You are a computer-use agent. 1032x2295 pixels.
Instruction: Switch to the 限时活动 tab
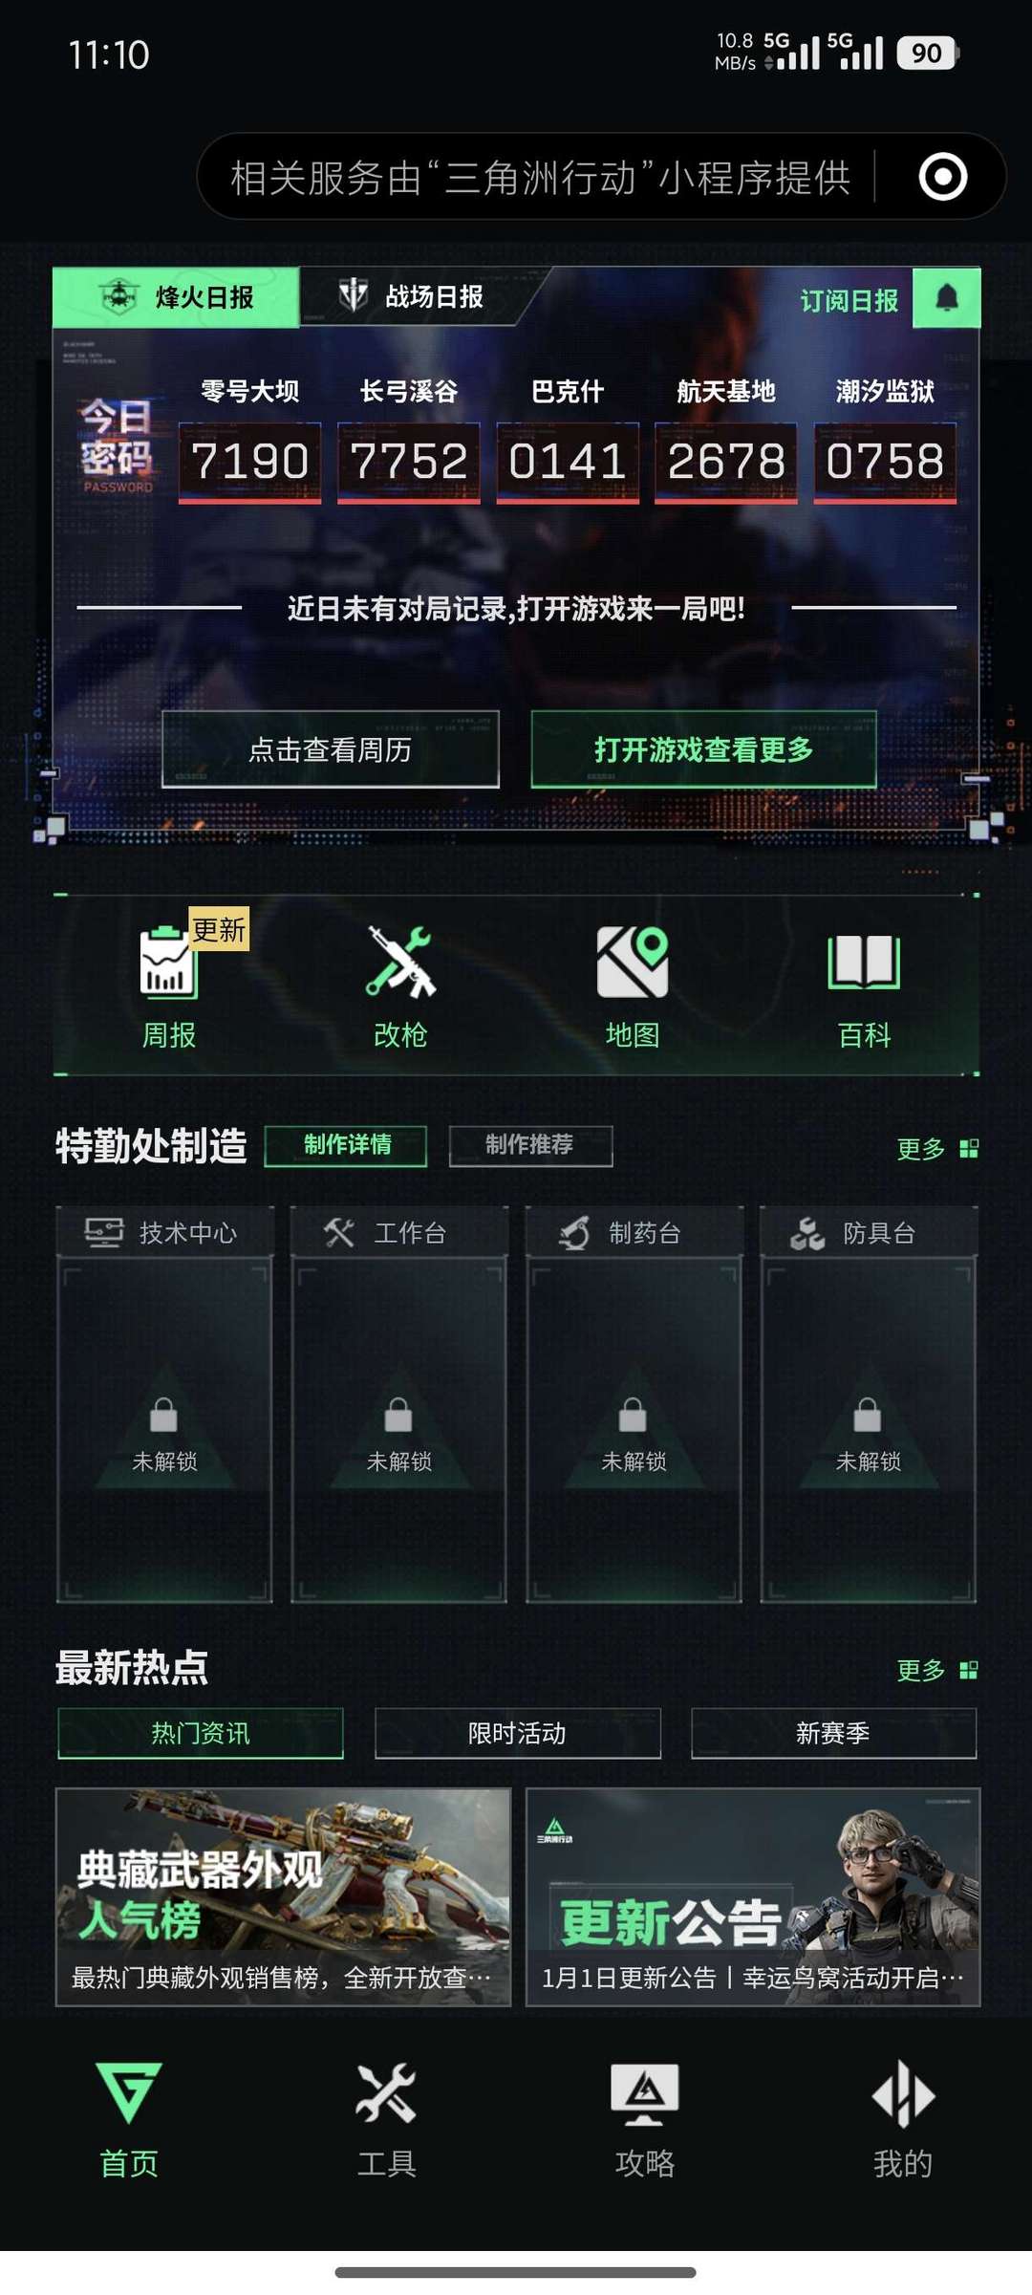[517, 1733]
